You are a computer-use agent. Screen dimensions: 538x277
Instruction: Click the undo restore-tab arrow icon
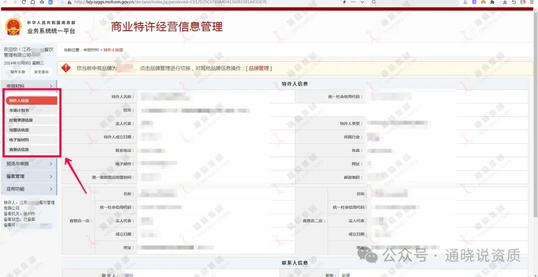click(x=514, y=2)
